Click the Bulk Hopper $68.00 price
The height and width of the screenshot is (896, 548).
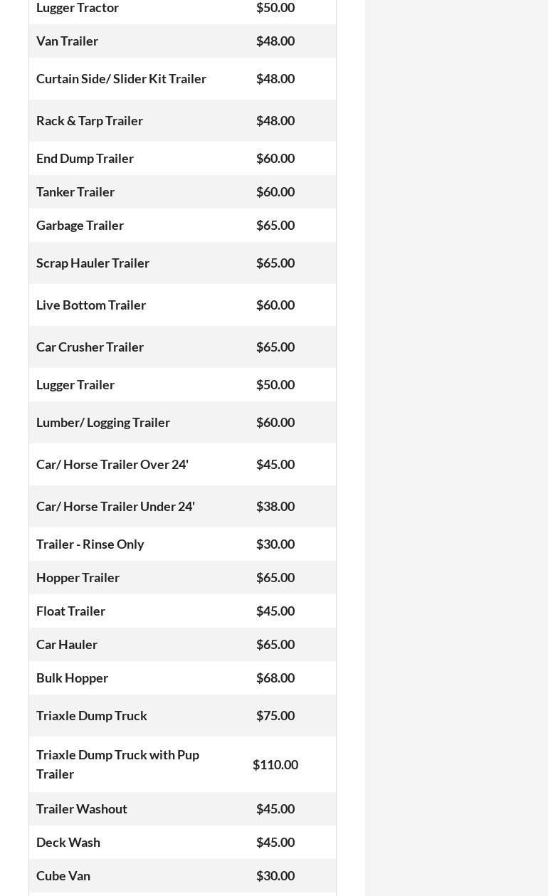click(x=275, y=678)
